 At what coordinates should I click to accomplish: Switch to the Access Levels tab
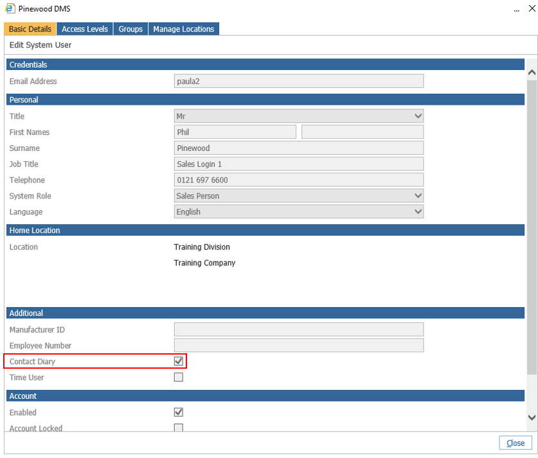click(x=85, y=30)
